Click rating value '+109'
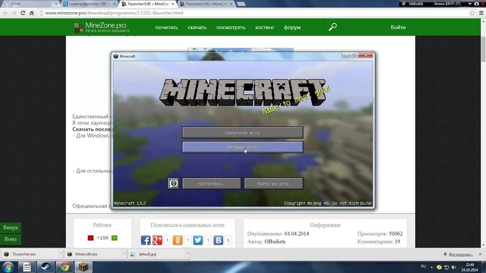486x273 pixels. pos(102,238)
